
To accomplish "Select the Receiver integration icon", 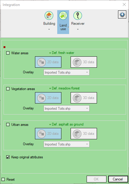I will pyautogui.click(x=78, y=16).
